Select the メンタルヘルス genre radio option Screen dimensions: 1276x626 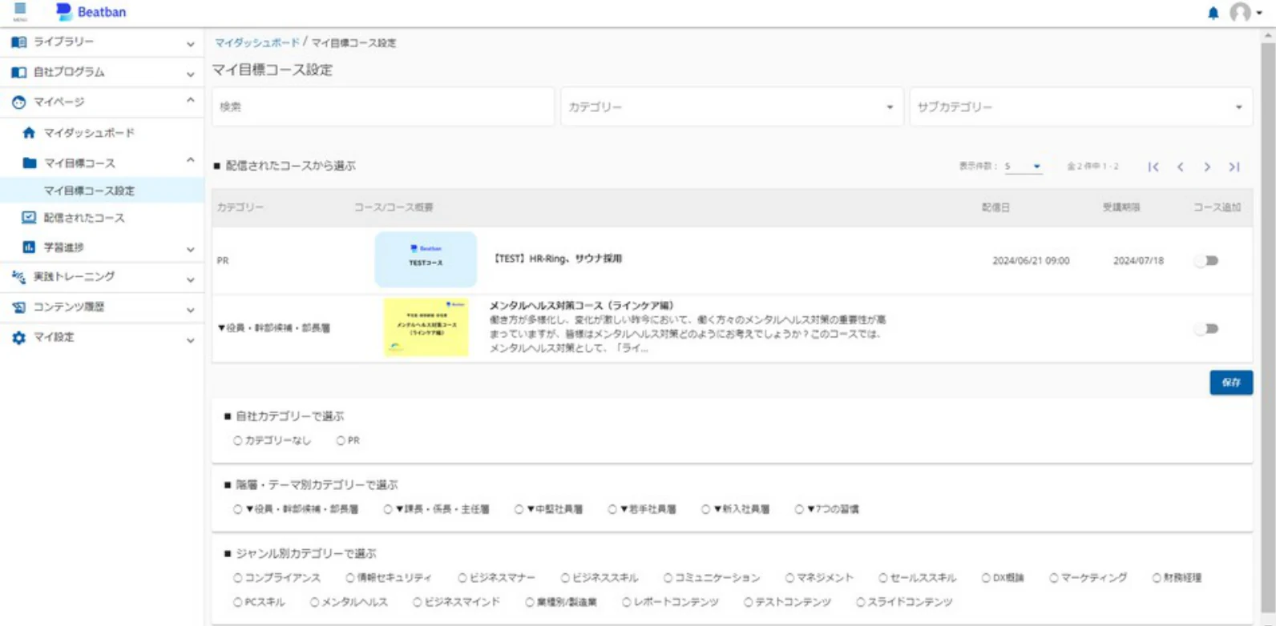point(315,602)
